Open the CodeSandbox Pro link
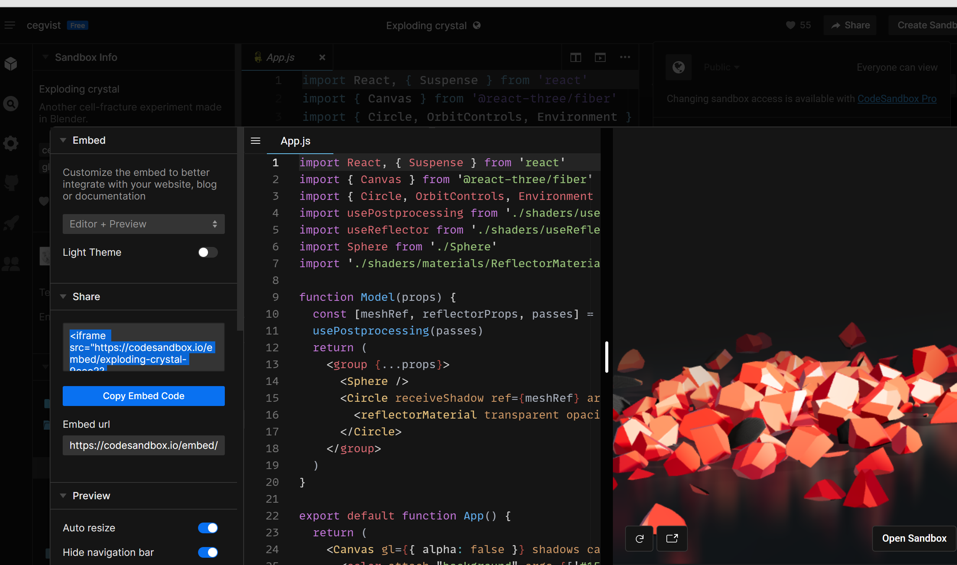The image size is (957, 565). click(897, 99)
